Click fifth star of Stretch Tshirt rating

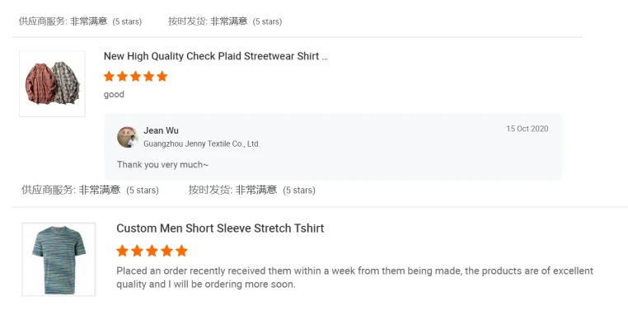182,251
